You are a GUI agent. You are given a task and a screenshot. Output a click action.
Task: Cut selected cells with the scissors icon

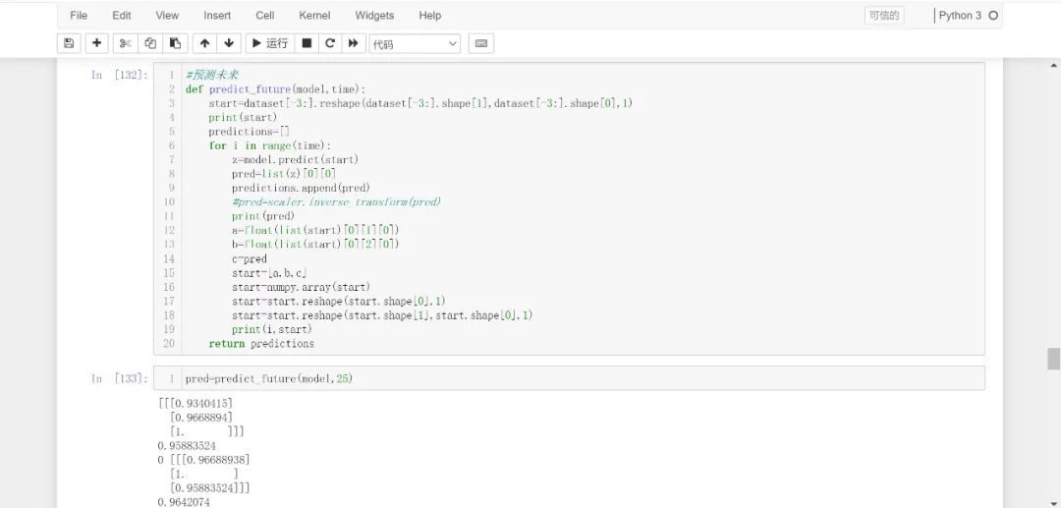(x=125, y=43)
